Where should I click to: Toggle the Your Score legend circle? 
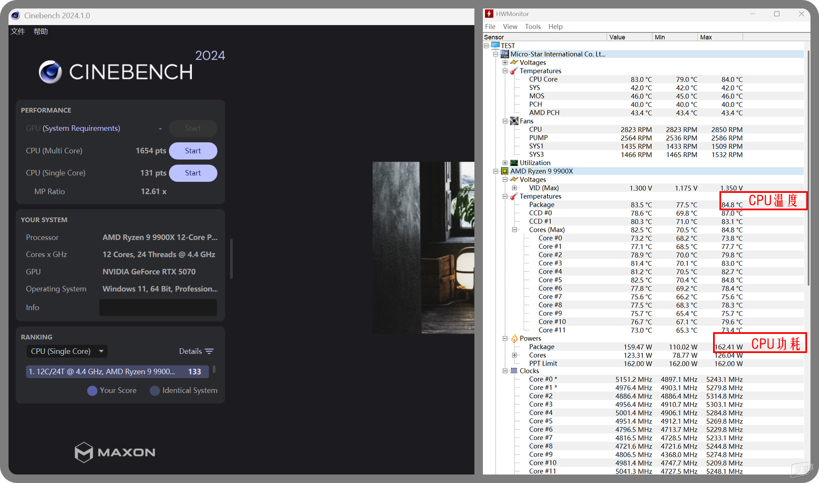pyautogui.click(x=92, y=390)
